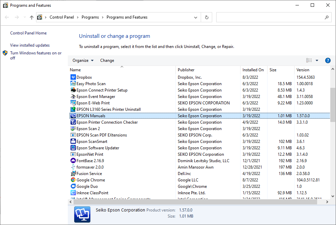
Task: Click the Google Duo icon
Action: point(73,186)
